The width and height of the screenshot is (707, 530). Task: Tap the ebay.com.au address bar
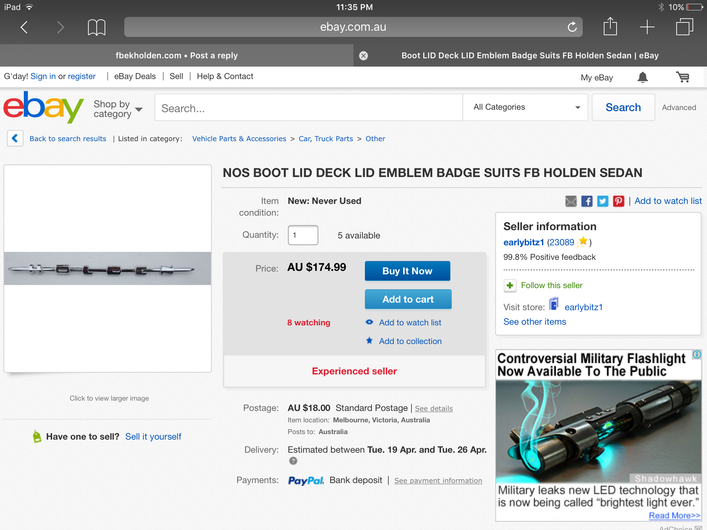tap(353, 27)
